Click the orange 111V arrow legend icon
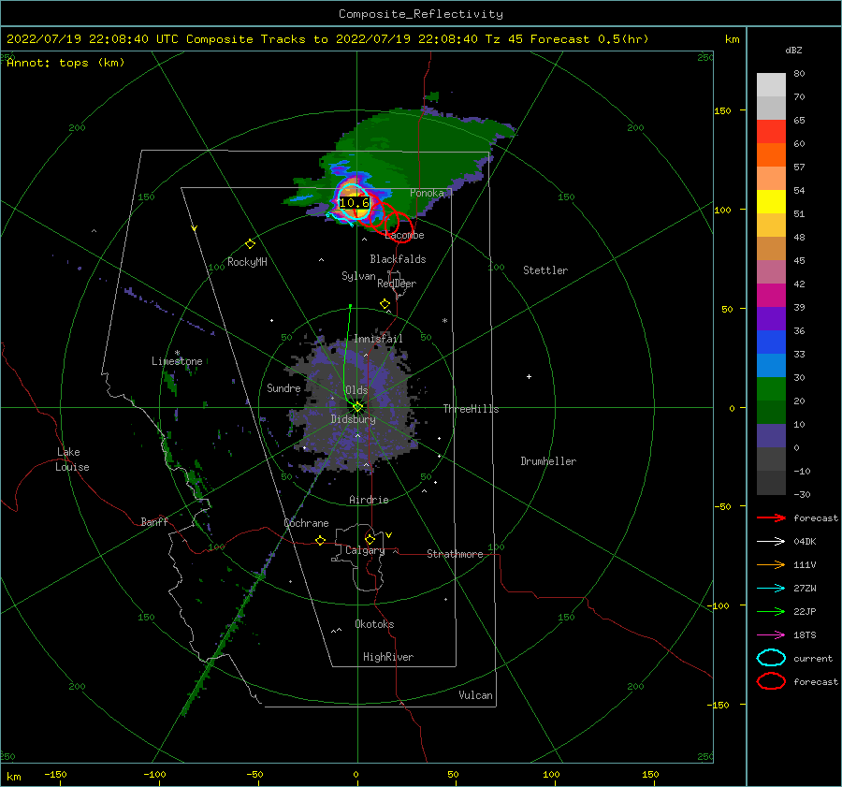 771,564
